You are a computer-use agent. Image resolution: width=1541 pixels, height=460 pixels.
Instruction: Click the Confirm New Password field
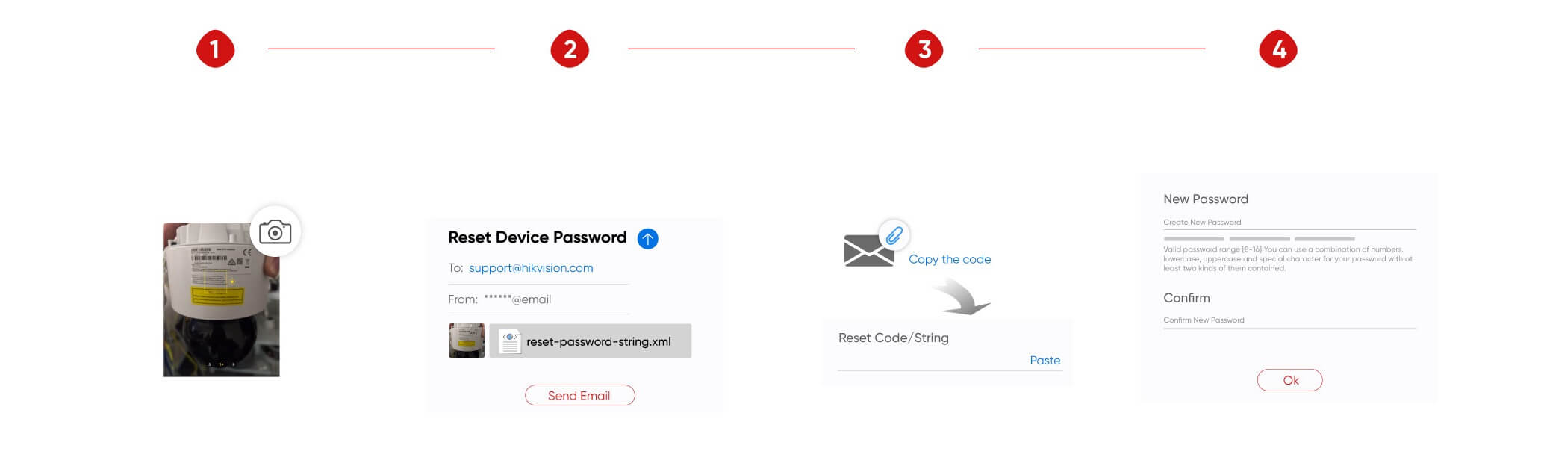click(1289, 320)
